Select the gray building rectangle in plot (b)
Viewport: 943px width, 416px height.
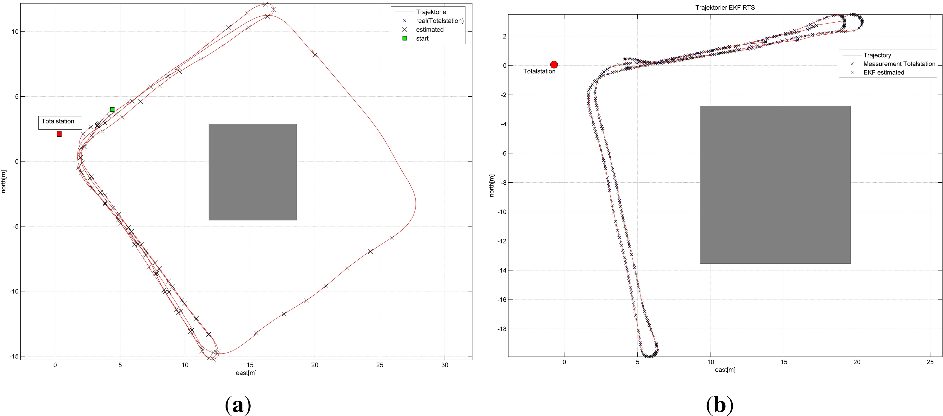[x=775, y=184]
